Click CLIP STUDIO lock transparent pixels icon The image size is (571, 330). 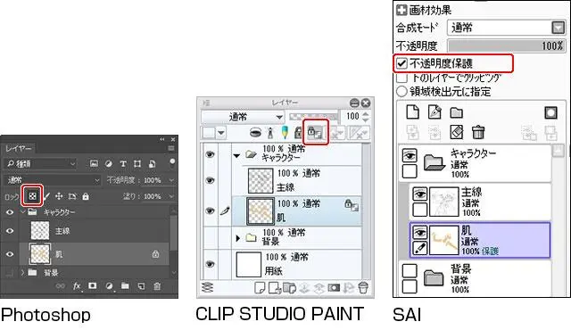(315, 132)
